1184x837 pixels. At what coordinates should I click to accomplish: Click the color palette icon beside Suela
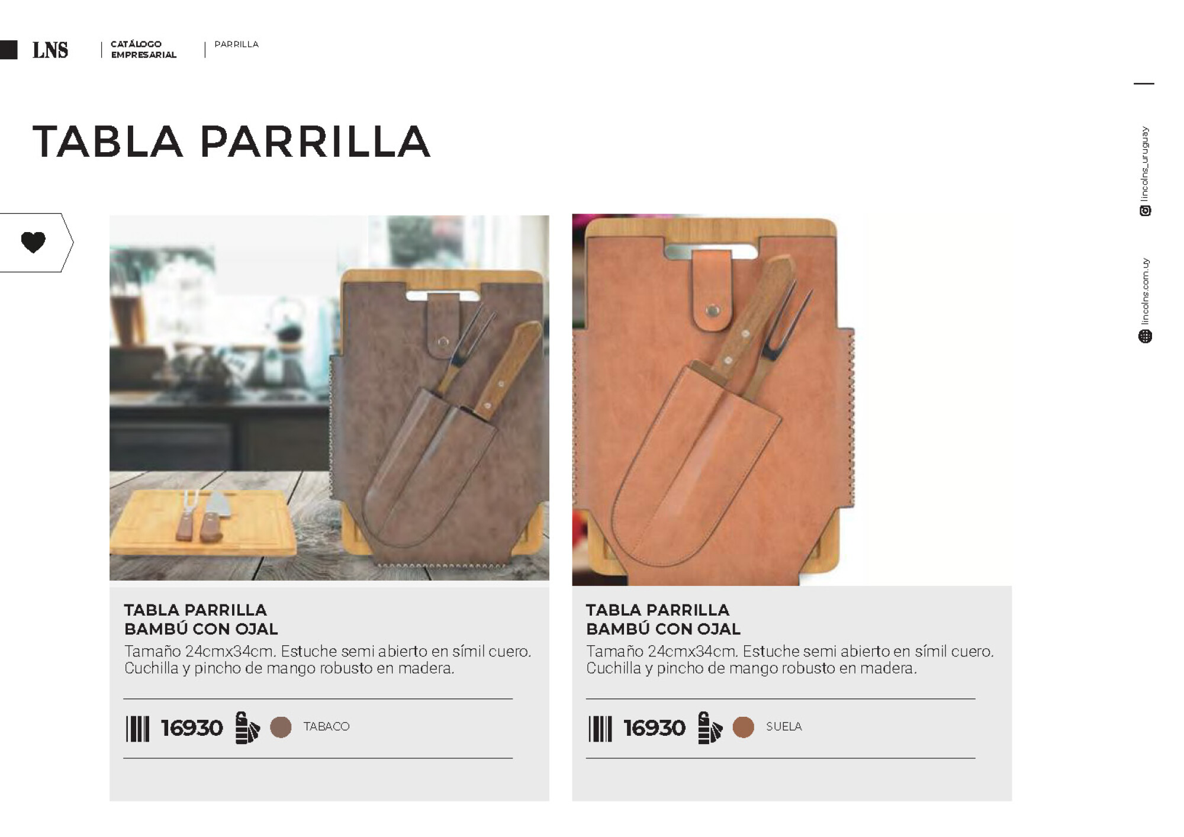point(710,727)
